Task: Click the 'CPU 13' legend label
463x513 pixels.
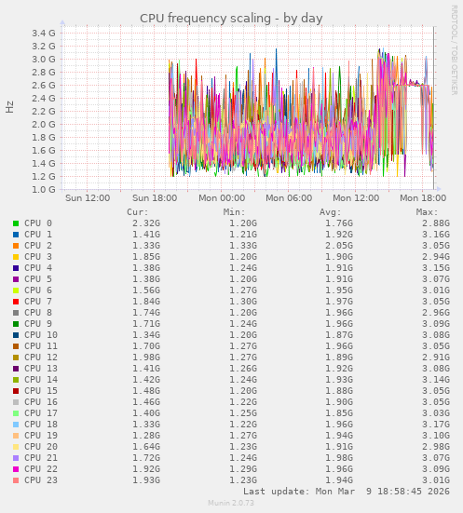Action: pyautogui.click(x=41, y=369)
